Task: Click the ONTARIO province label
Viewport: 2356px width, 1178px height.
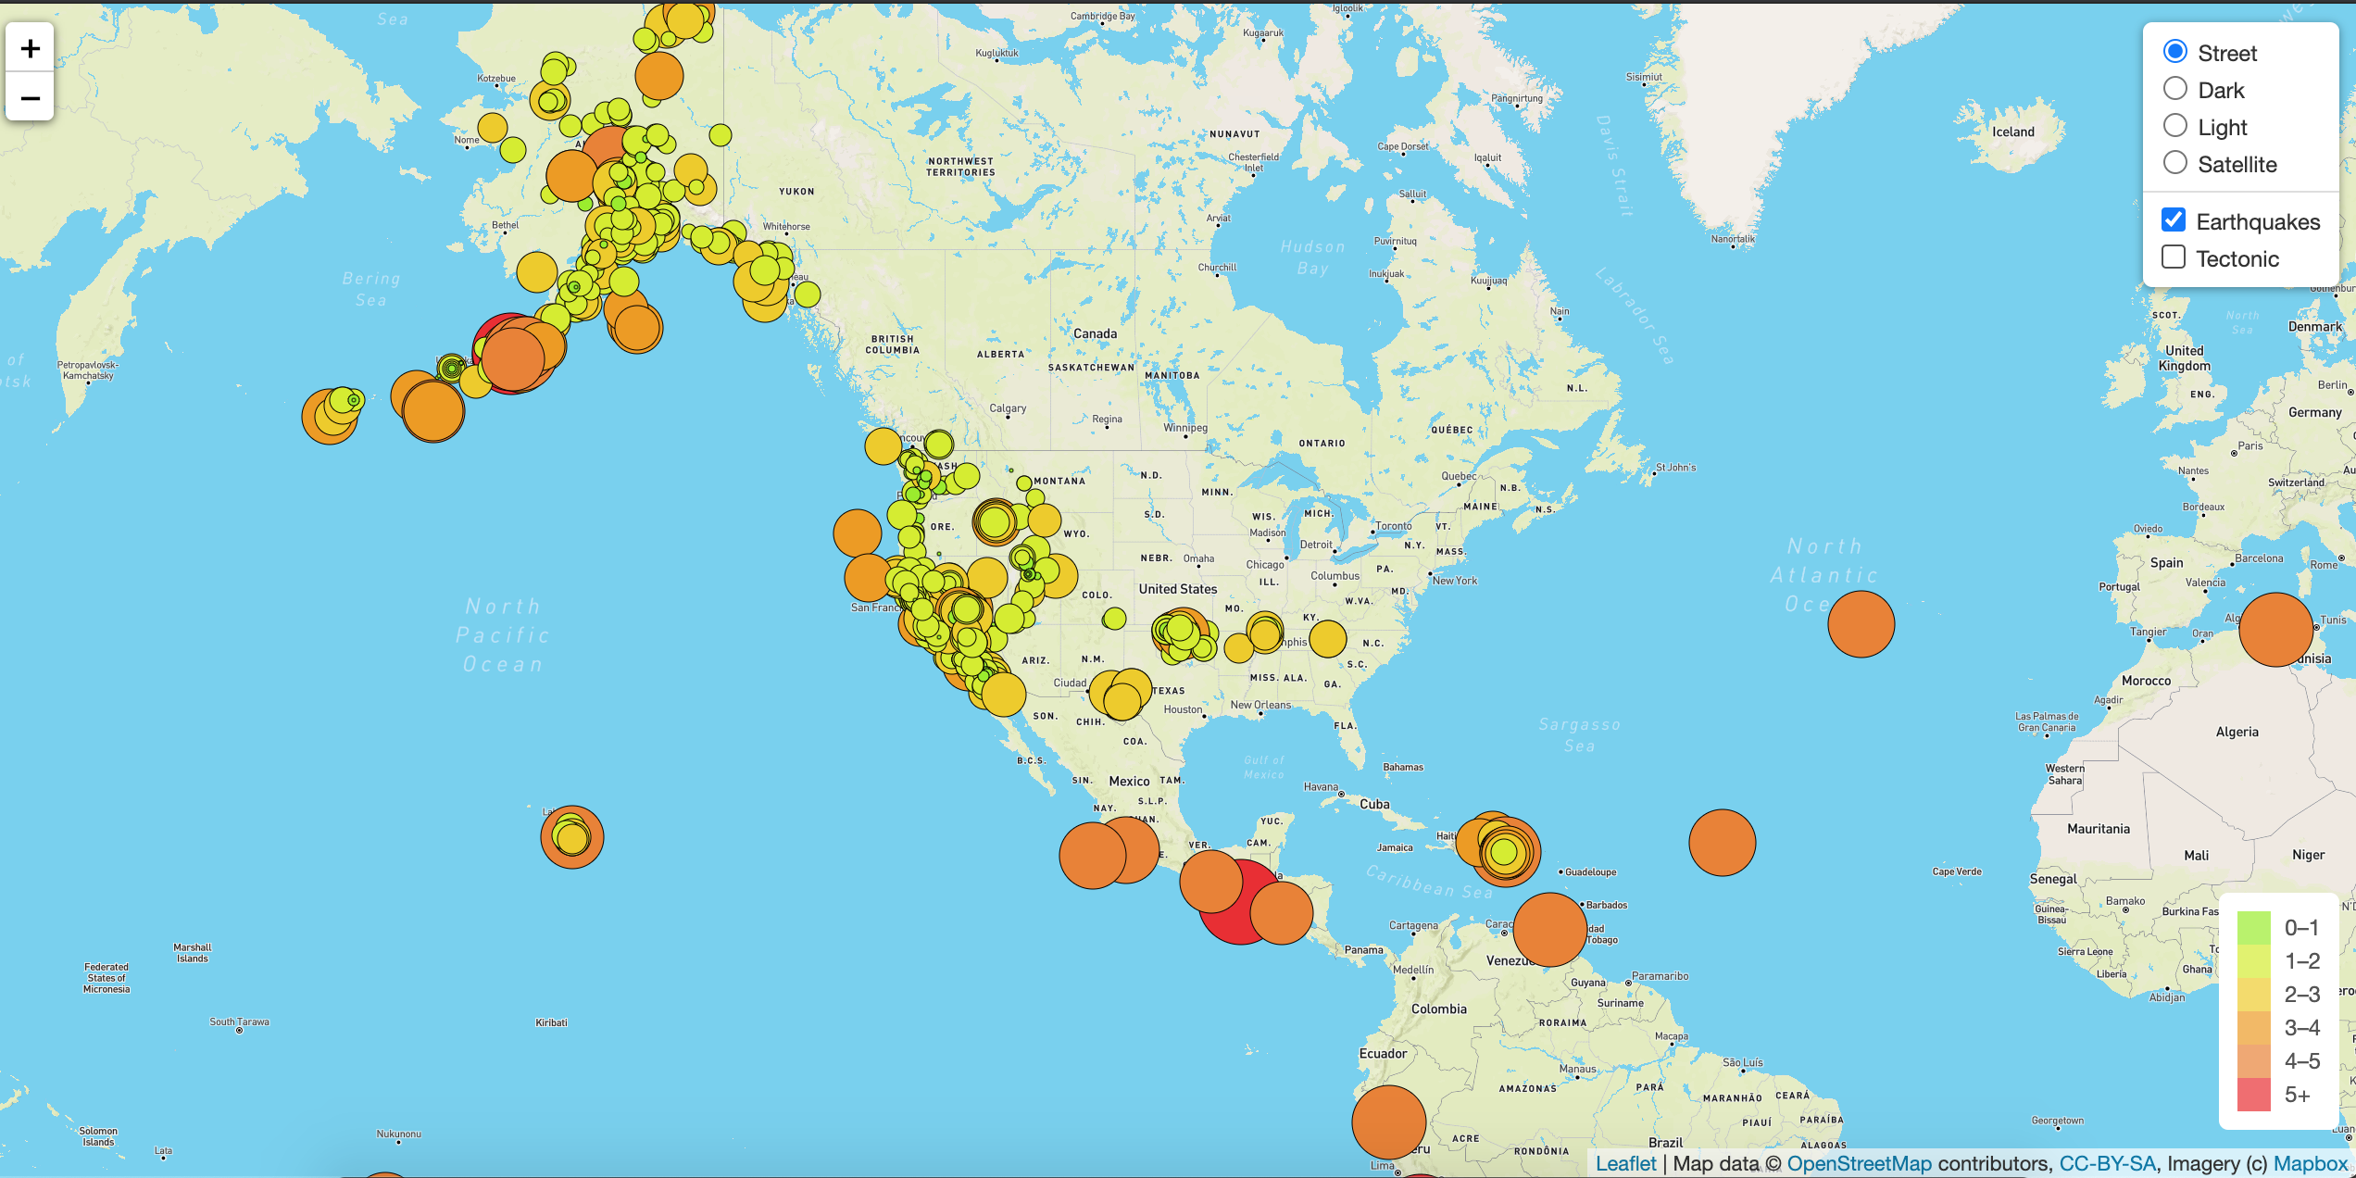Action: 1322,444
